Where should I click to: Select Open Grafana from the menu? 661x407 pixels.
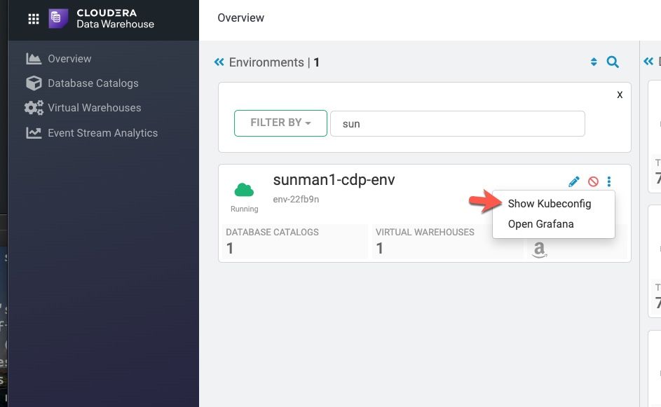(540, 223)
